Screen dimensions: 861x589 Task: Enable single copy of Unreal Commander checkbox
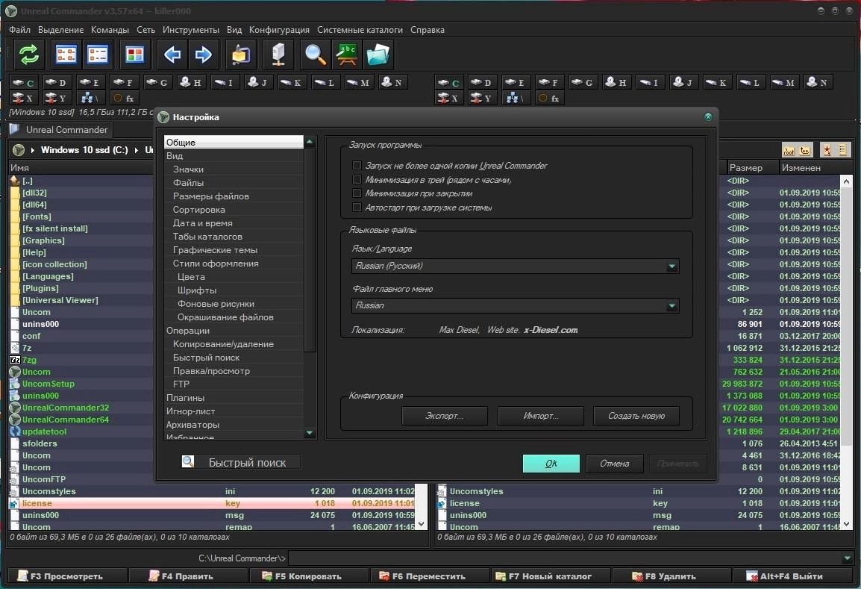pyautogui.click(x=357, y=166)
